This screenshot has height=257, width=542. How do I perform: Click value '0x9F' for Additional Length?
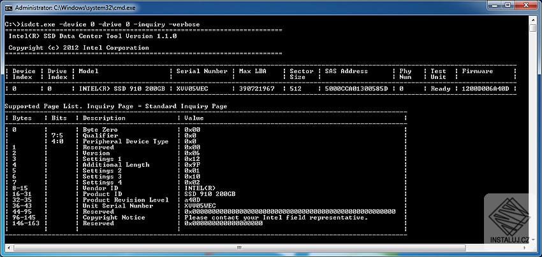coord(192,165)
